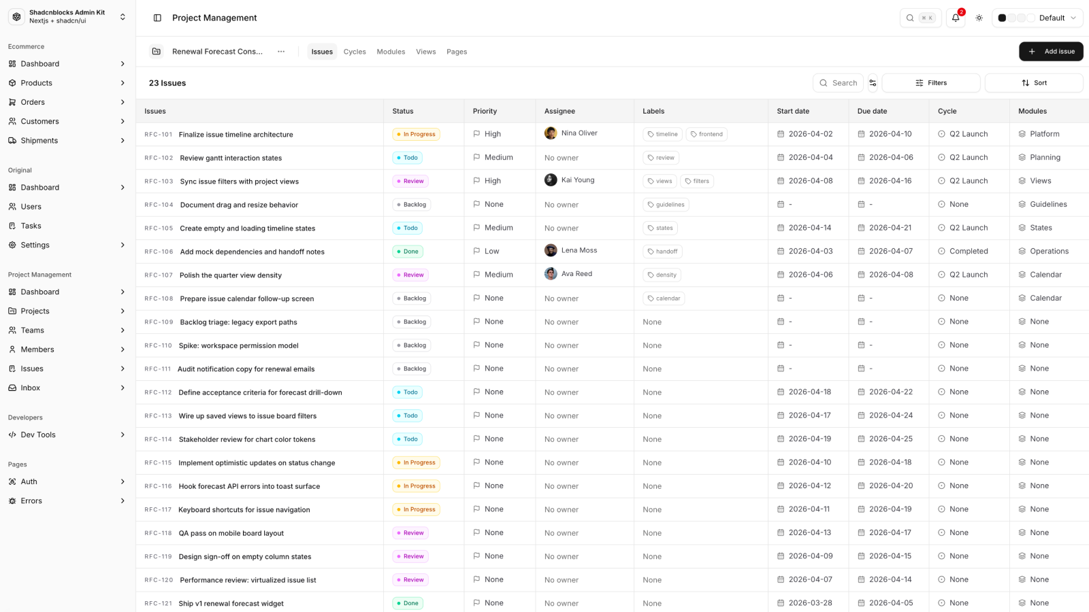The height and width of the screenshot is (612, 1089).
Task: Open issue 'Sync issue filters with project views'
Action: pyautogui.click(x=239, y=182)
